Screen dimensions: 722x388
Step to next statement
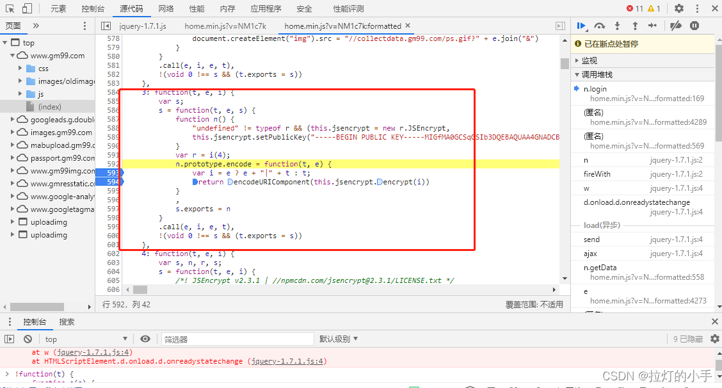[652, 26]
